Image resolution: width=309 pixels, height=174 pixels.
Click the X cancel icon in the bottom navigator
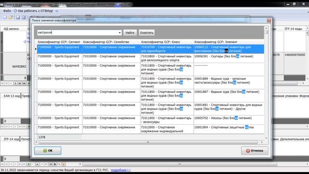(x=46, y=164)
